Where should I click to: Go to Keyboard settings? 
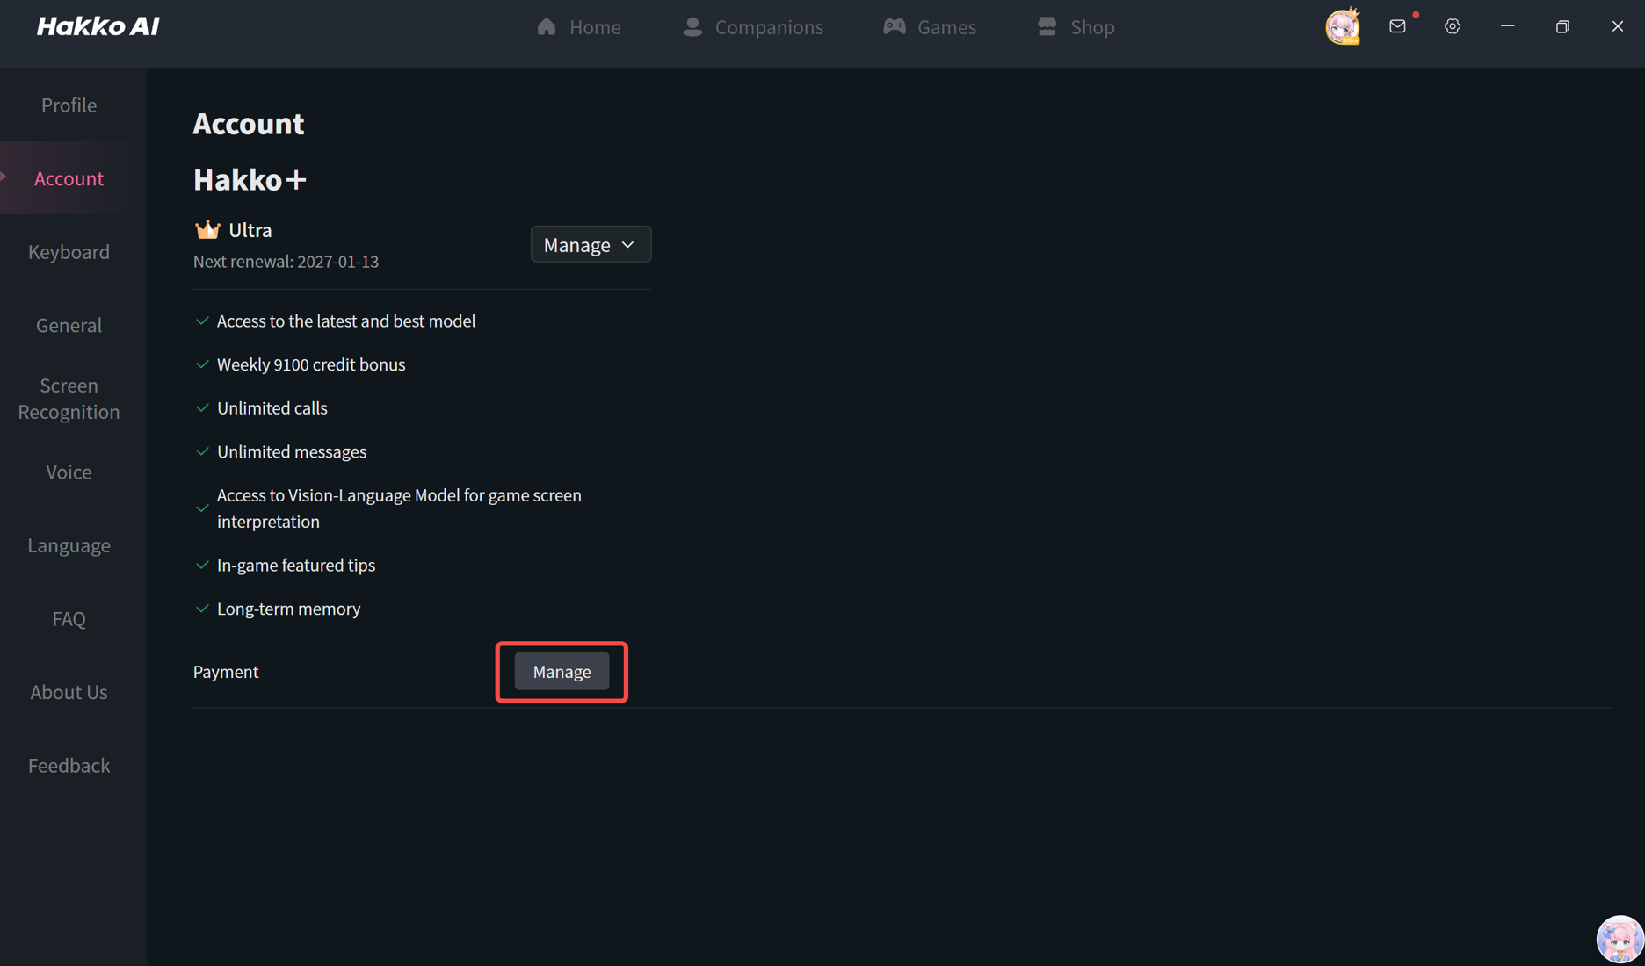point(69,251)
